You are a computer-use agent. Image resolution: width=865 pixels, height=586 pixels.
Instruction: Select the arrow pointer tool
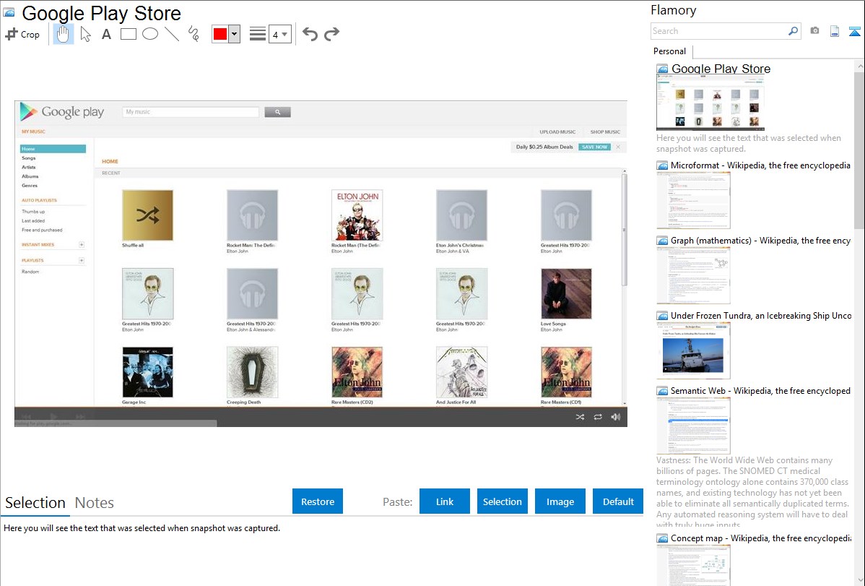[x=85, y=34]
